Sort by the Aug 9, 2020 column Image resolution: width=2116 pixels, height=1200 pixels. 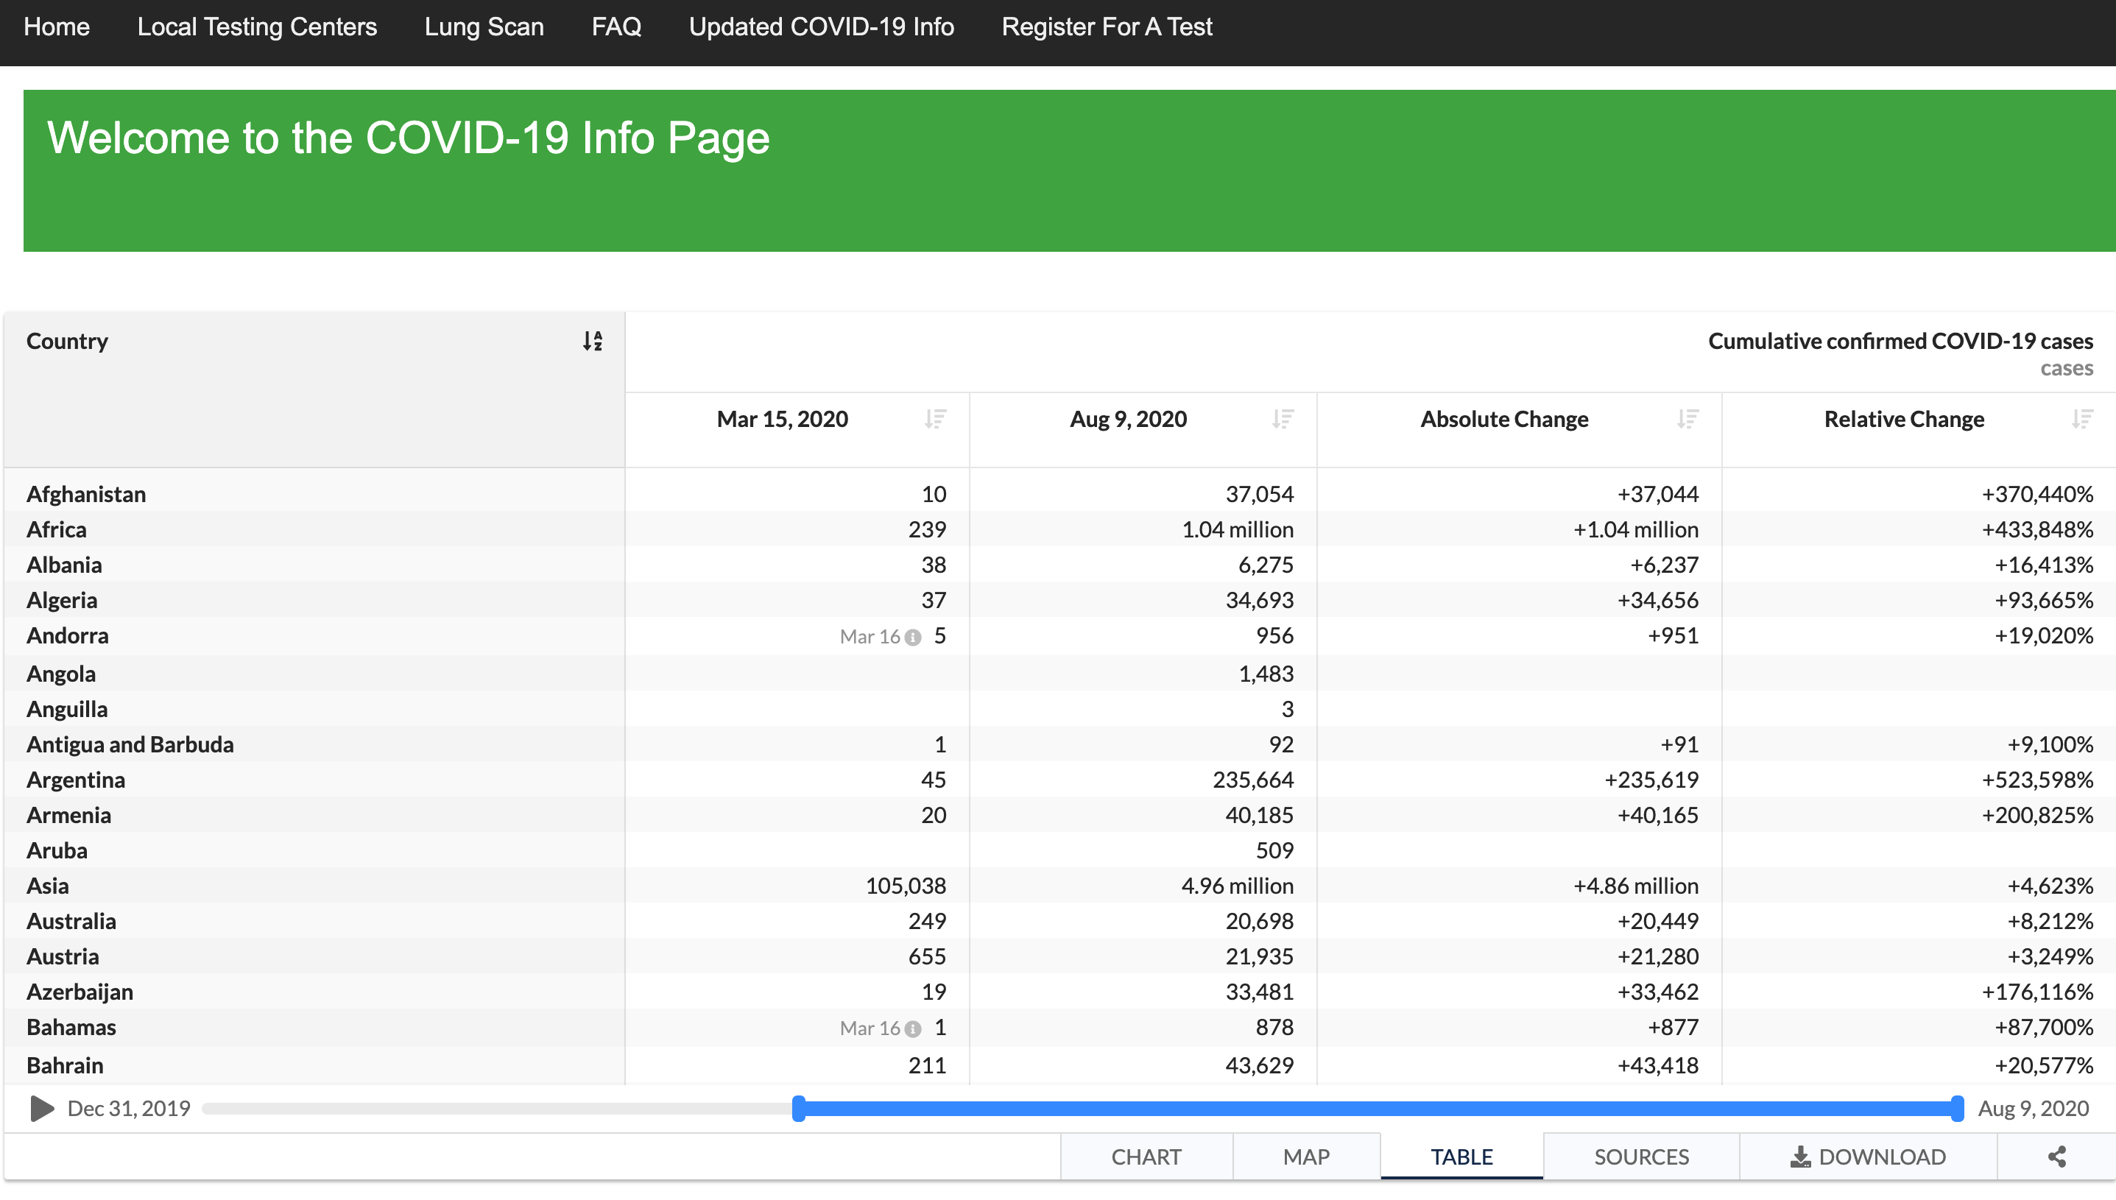(x=1282, y=420)
